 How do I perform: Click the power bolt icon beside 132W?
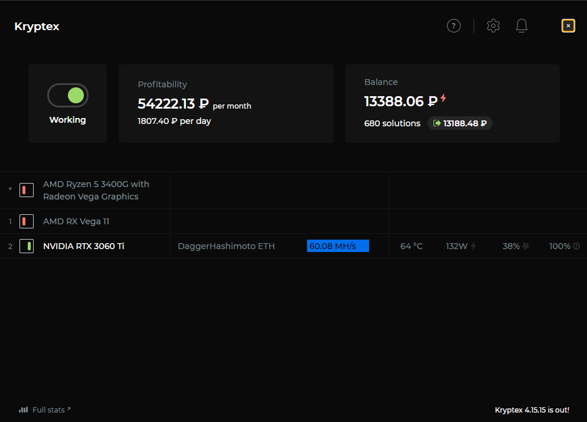(x=473, y=246)
